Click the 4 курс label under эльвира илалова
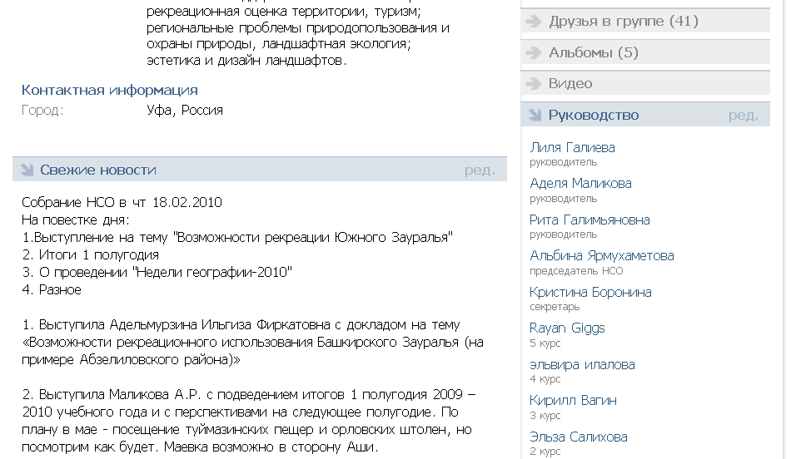Image resolution: width=791 pixels, height=459 pixels. click(x=545, y=379)
